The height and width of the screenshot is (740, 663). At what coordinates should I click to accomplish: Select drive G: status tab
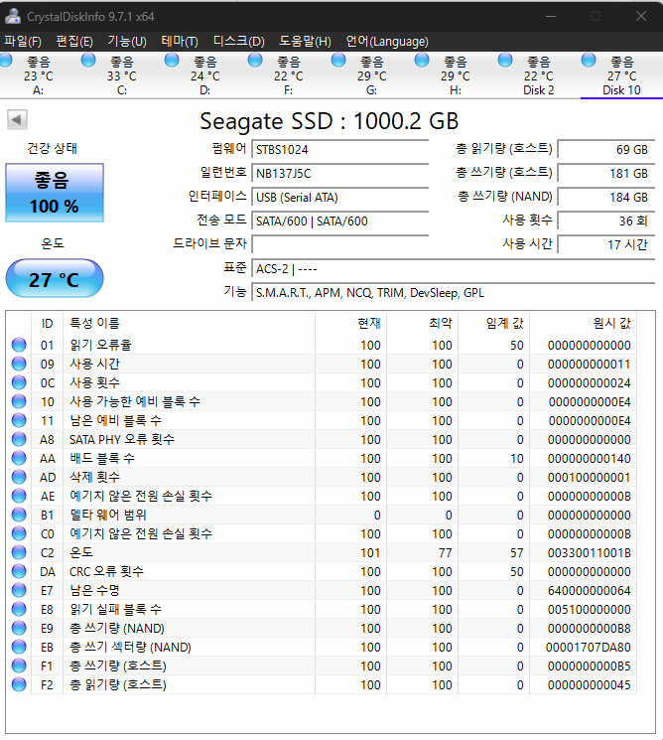(371, 75)
